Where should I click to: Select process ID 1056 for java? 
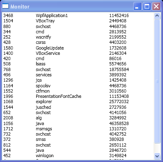tap(8, 123)
